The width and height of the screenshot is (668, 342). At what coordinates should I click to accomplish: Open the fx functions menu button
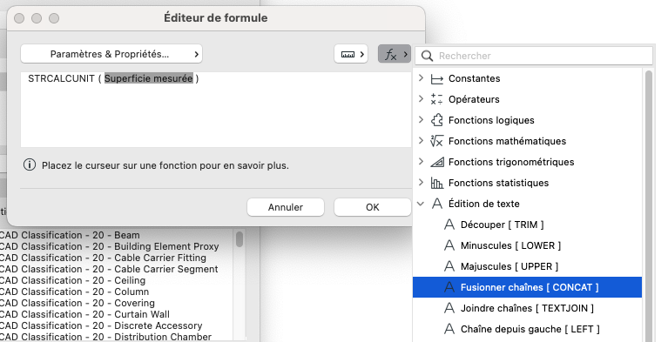point(395,54)
